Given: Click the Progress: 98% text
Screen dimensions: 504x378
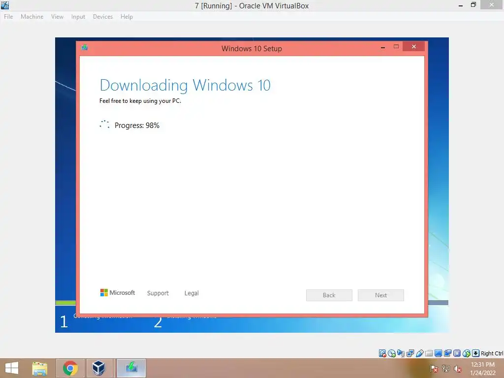Looking at the screenshot, I should click(137, 126).
